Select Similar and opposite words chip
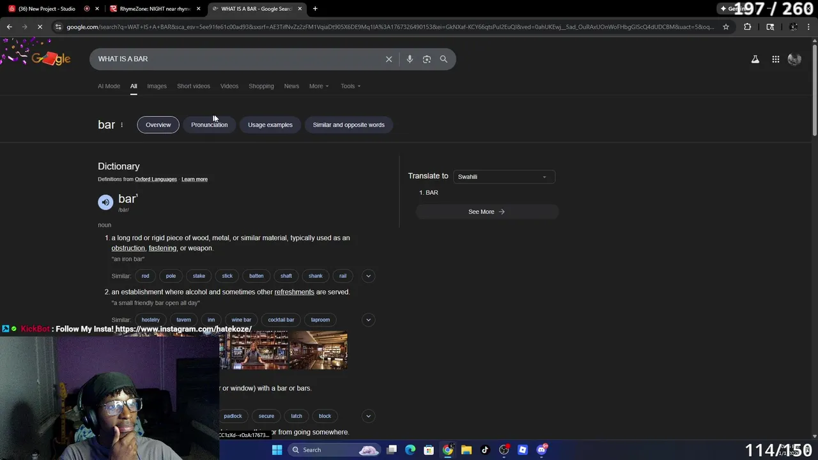The height and width of the screenshot is (460, 818). [x=349, y=125]
